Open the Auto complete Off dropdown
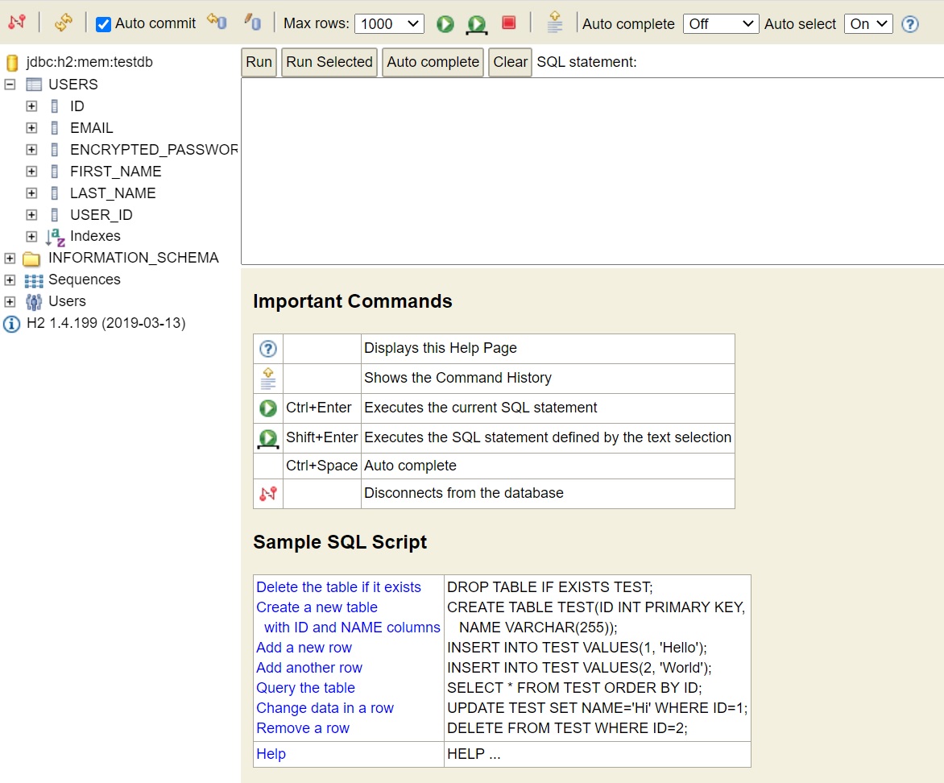 [x=720, y=24]
